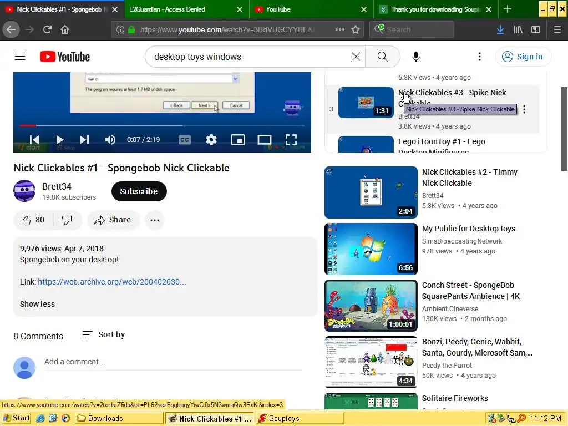This screenshot has width=568, height=426.
Task: Open the Firefox library icon
Action: 518,29
